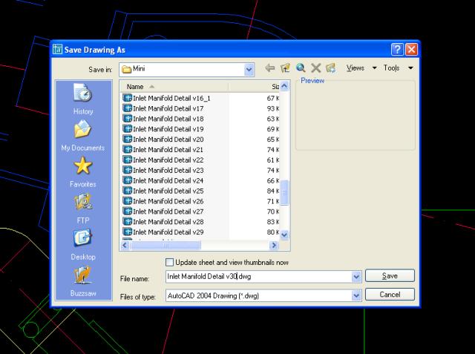Go up one folder level
This screenshot has height=354, width=475.
(285, 68)
